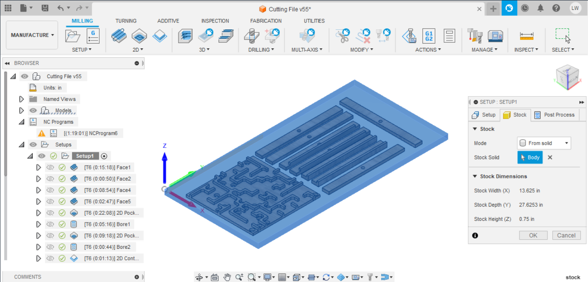Open the data panel grid icon
The height and width of the screenshot is (282, 588).
click(8, 8)
